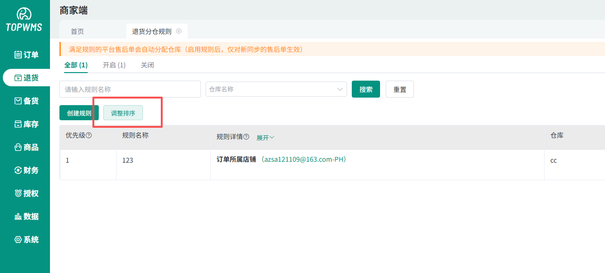Click the 仓库 column header

pyautogui.click(x=557, y=135)
